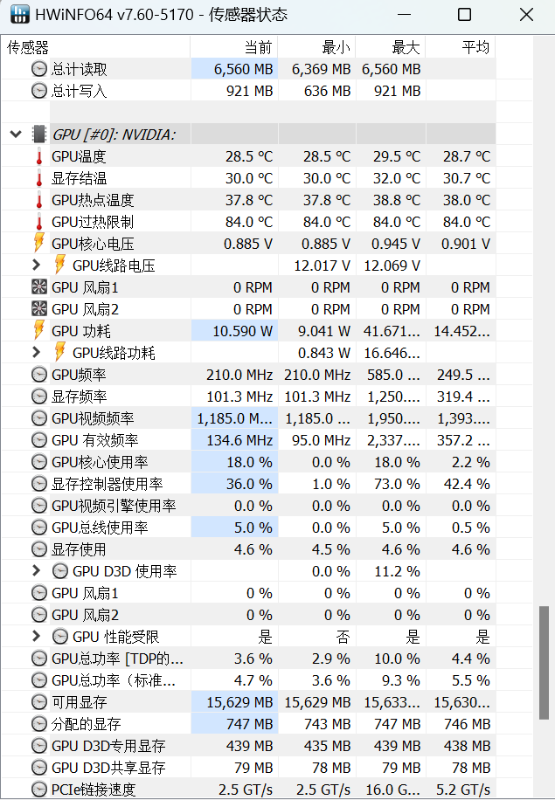Collapse the GPU [#0]: NVIDIA section
Screen dimensions: 555x800
(x=14, y=134)
